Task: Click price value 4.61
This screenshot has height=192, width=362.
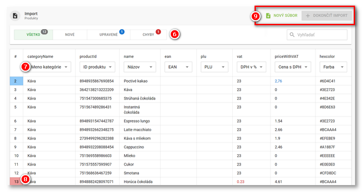Action: (x=278, y=182)
